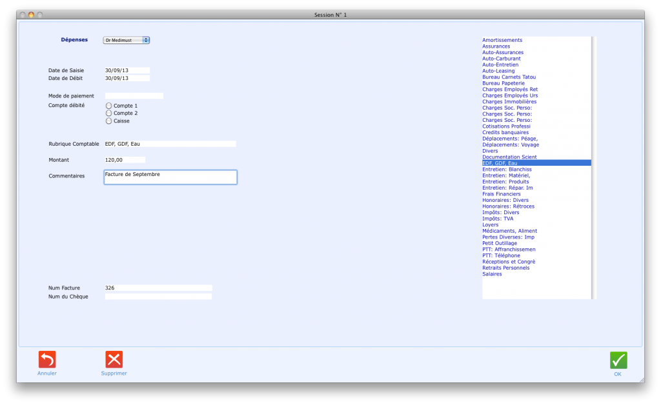Confirm with the green OK checkmark icon
The image size is (661, 405).
(618, 361)
